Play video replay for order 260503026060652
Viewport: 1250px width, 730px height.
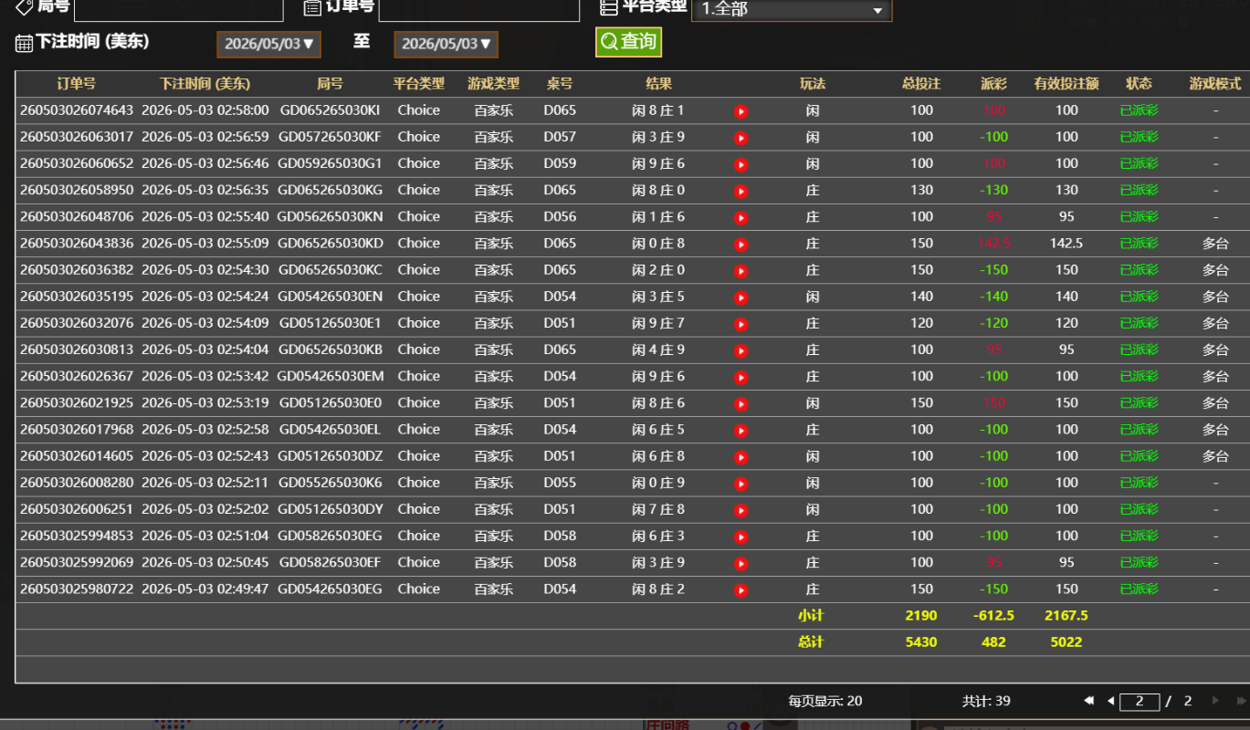[x=741, y=164]
